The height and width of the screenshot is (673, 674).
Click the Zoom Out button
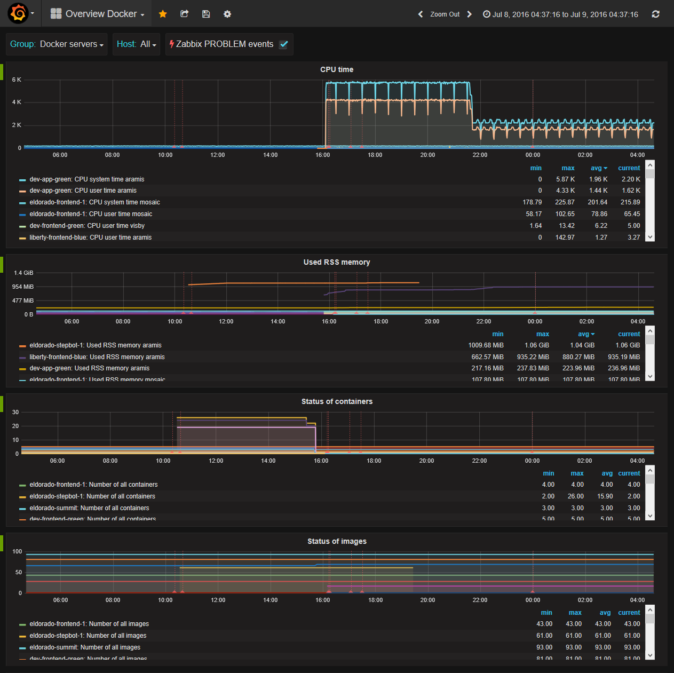pos(444,14)
